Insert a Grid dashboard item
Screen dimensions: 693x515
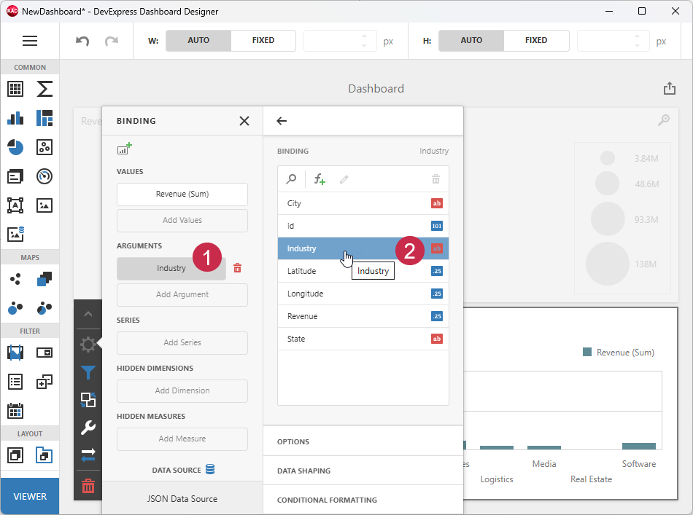15,89
